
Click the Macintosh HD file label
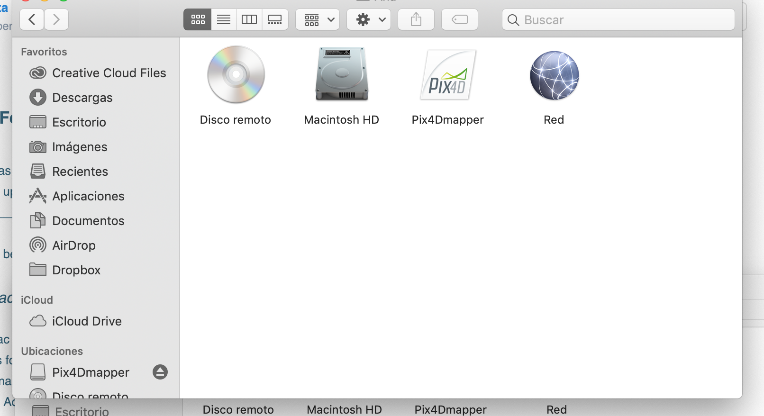pyautogui.click(x=342, y=120)
